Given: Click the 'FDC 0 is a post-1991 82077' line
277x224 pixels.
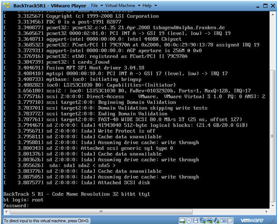Looking at the screenshot, I should (x=62, y=22).
